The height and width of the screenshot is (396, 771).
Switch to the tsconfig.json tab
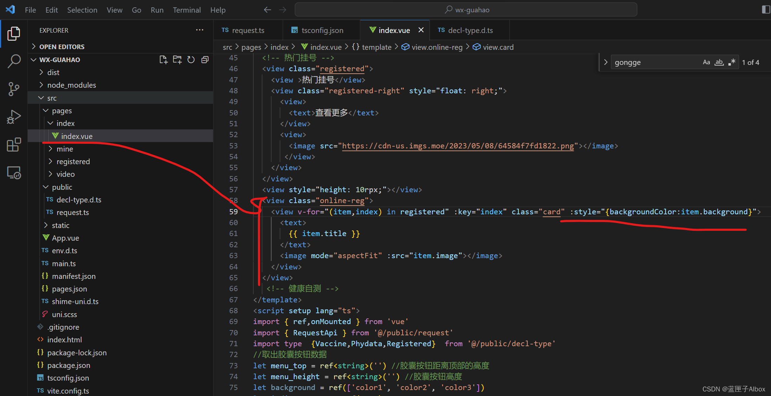[x=322, y=31]
